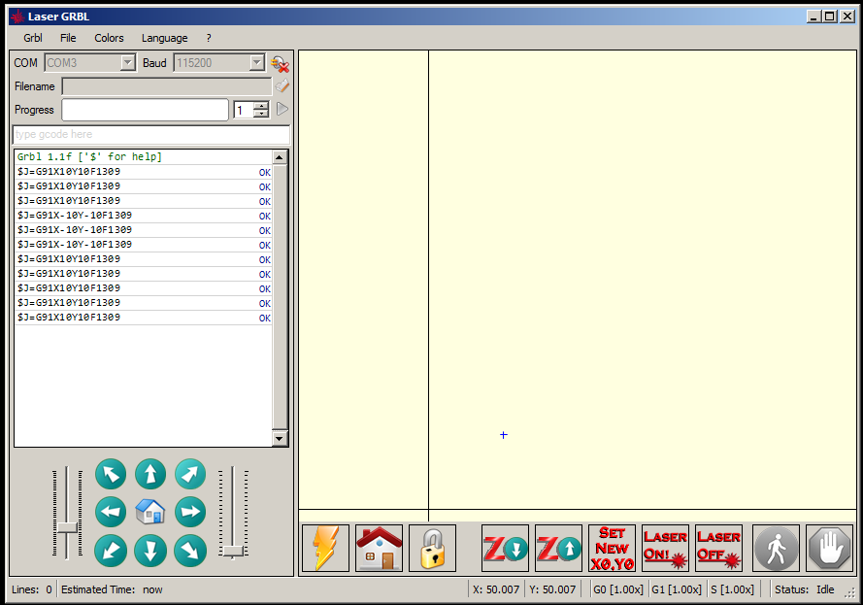This screenshot has width=863, height=605.
Task: Click the jog speed slider thumb
Action: 68,527
